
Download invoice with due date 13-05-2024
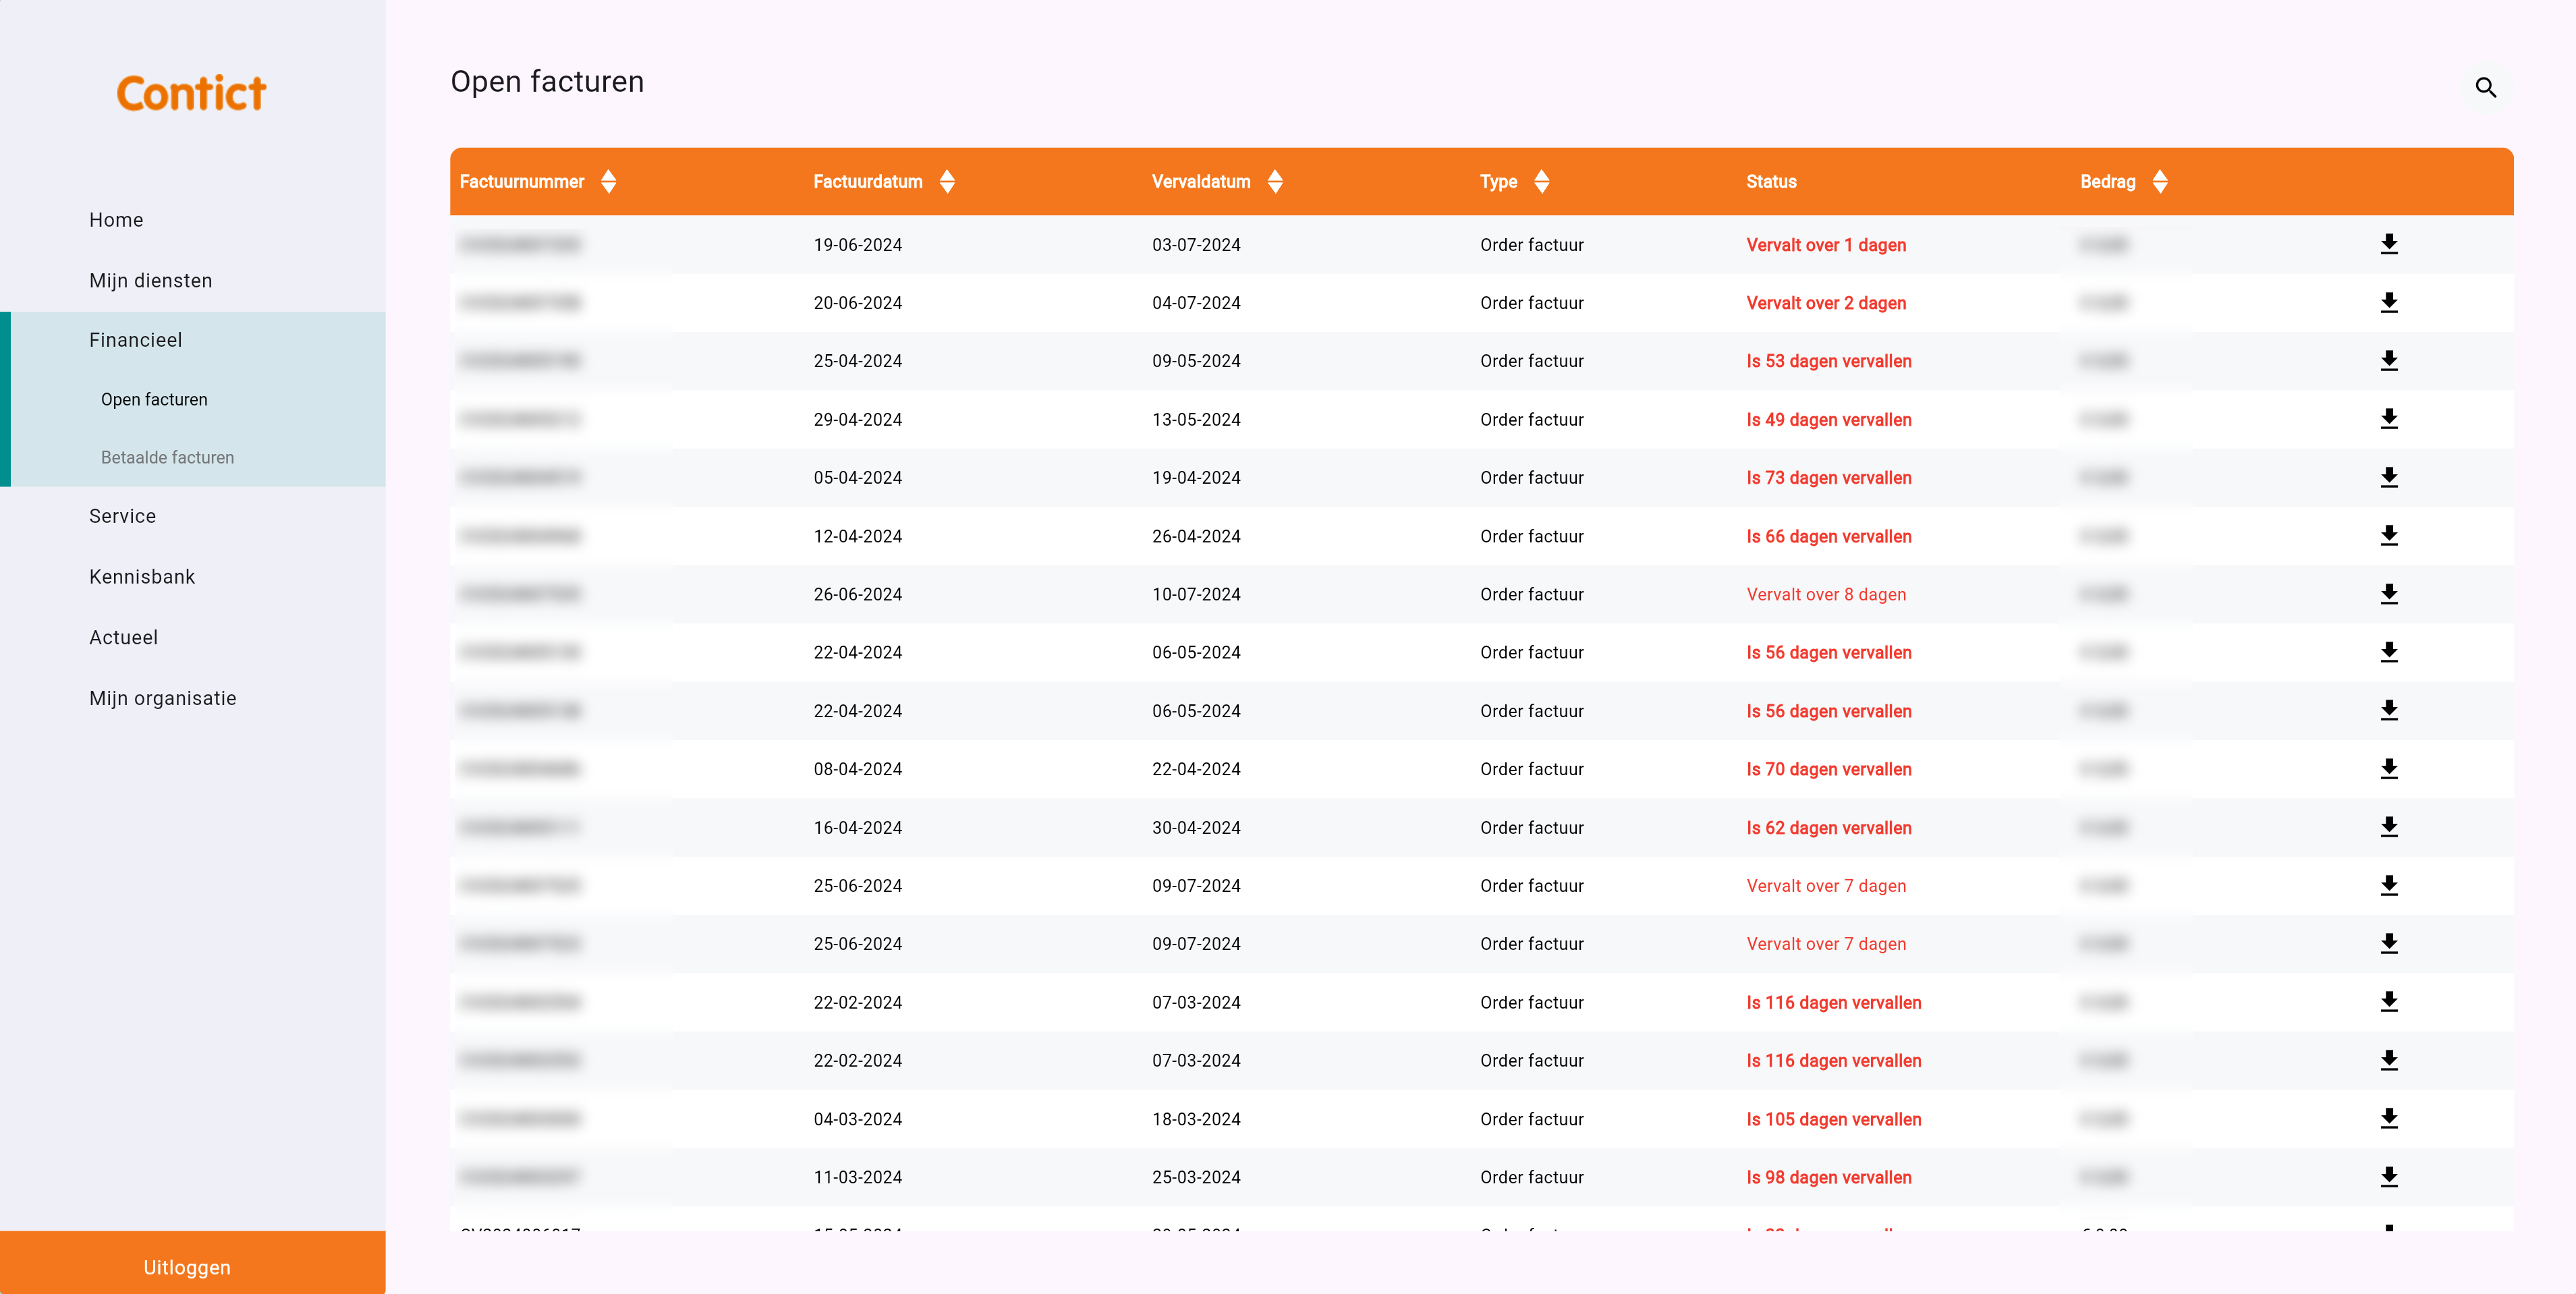pyautogui.click(x=2388, y=419)
